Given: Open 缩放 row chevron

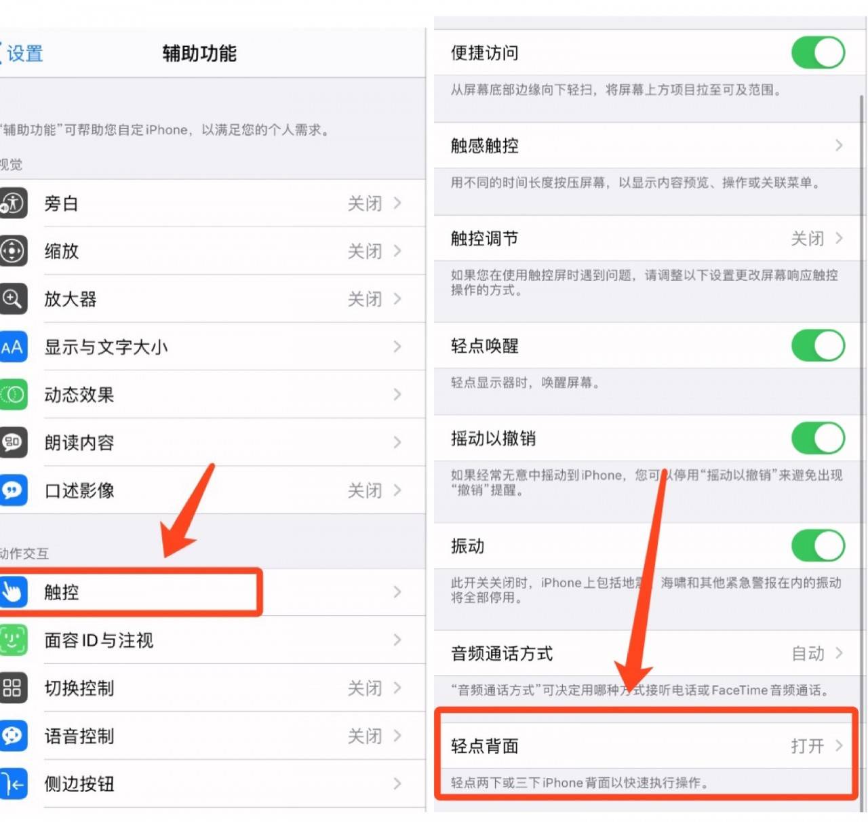Looking at the screenshot, I should pyautogui.click(x=397, y=251).
